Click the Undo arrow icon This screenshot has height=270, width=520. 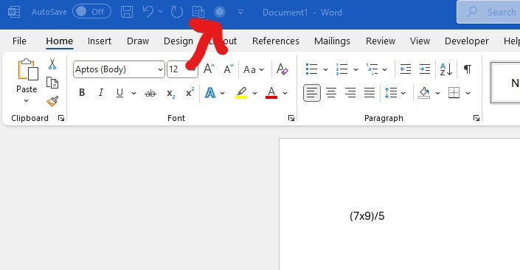pyautogui.click(x=148, y=12)
